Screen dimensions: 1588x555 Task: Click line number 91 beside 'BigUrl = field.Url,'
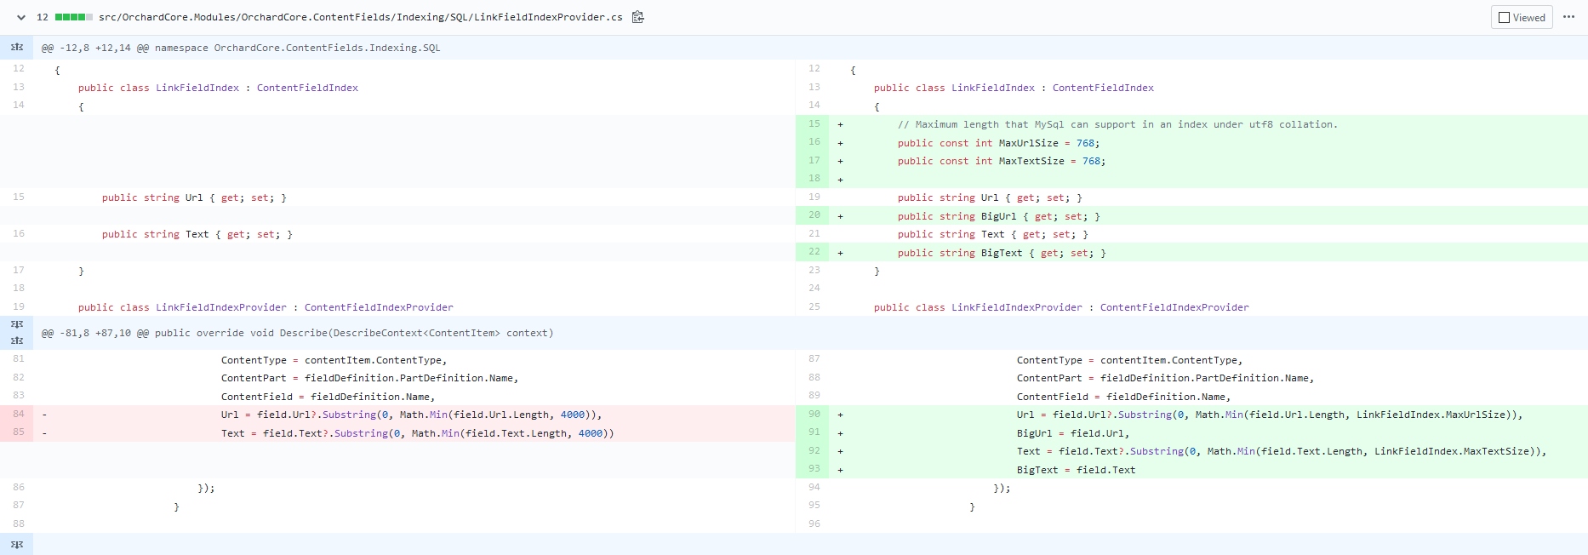click(814, 432)
